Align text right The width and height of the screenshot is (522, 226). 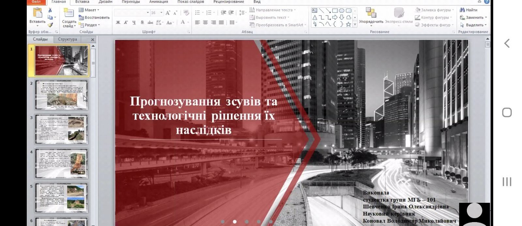tap(213, 23)
